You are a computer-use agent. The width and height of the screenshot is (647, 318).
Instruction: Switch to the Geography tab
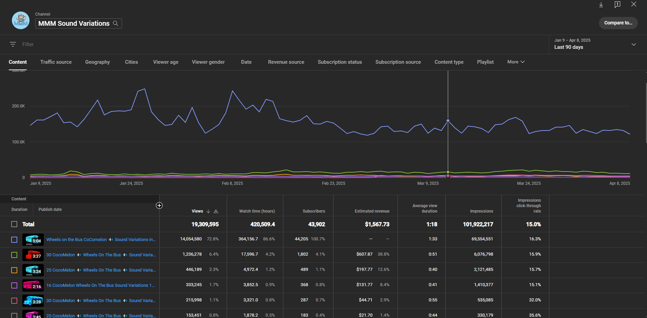tap(98, 62)
